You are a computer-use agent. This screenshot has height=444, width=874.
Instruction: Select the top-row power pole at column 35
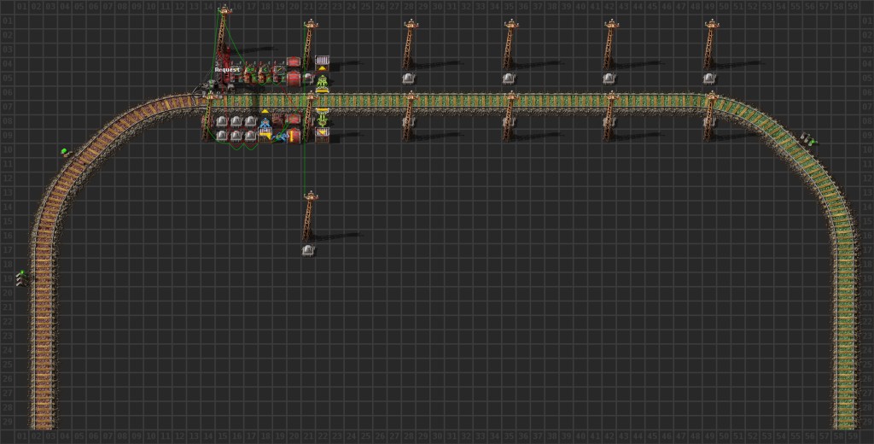pyautogui.click(x=510, y=44)
